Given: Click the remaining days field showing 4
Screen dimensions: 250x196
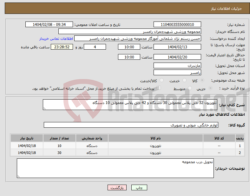Looking at the screenshot, I should click(x=95, y=47).
